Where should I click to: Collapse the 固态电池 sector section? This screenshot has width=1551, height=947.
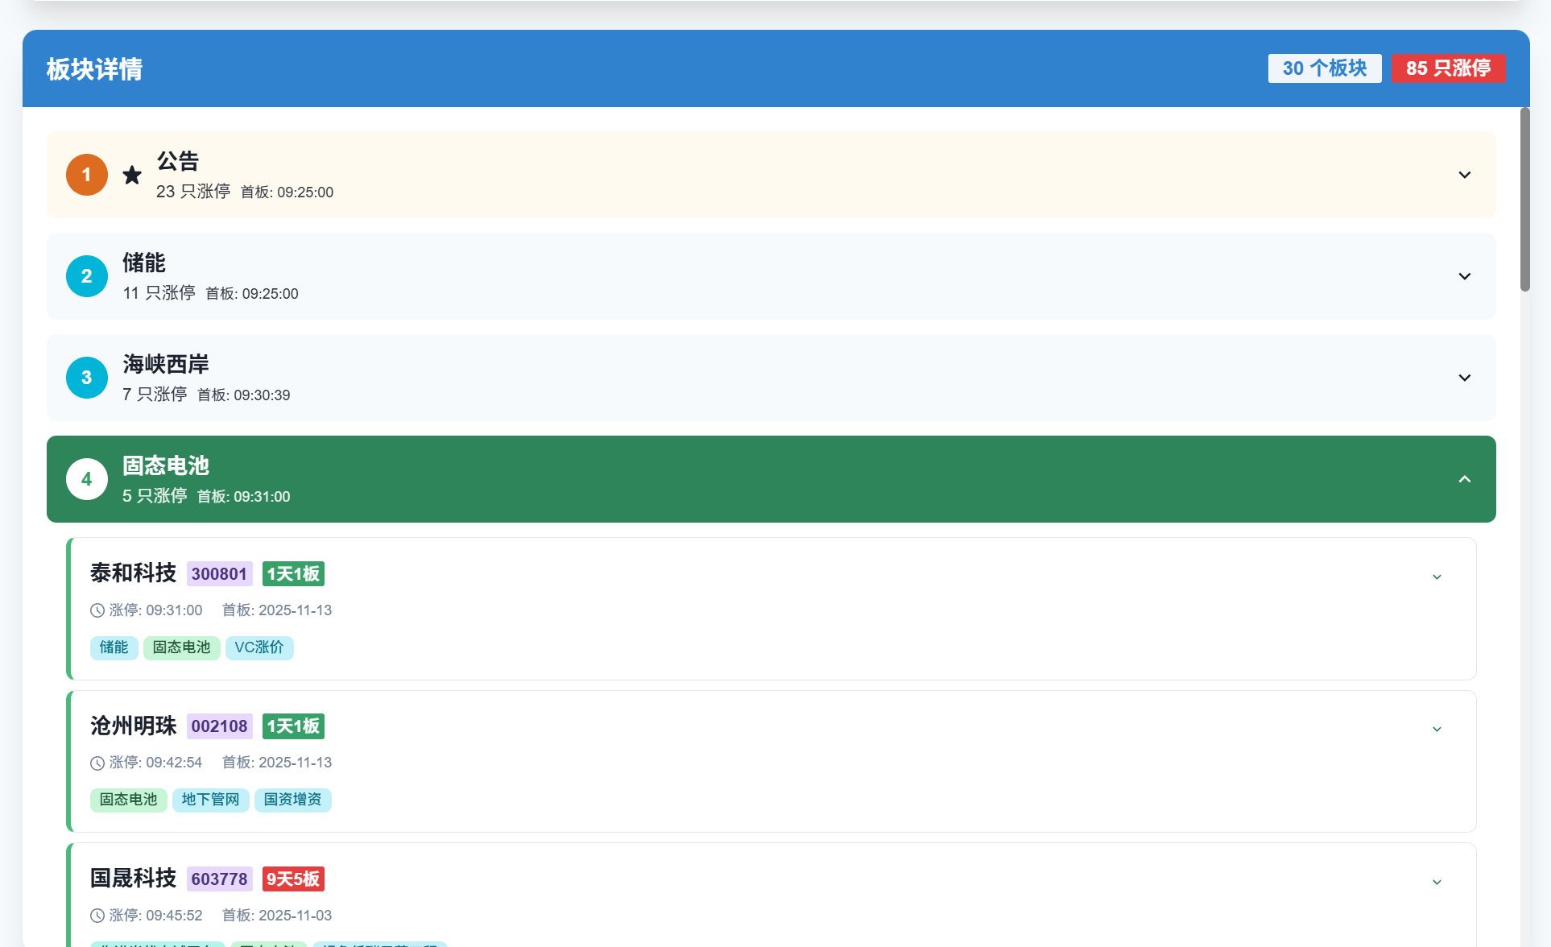pyautogui.click(x=1464, y=479)
